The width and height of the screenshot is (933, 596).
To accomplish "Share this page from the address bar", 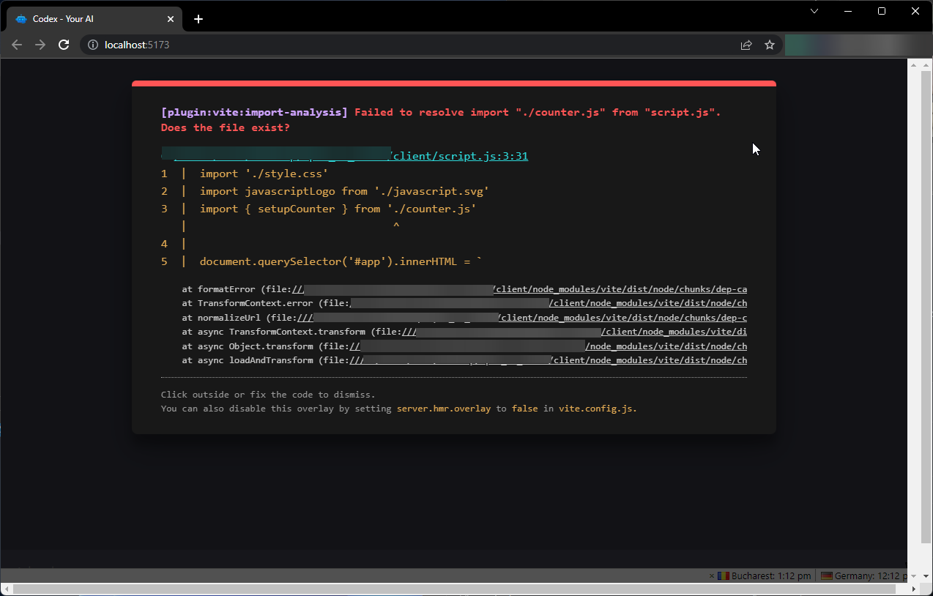I will [746, 45].
